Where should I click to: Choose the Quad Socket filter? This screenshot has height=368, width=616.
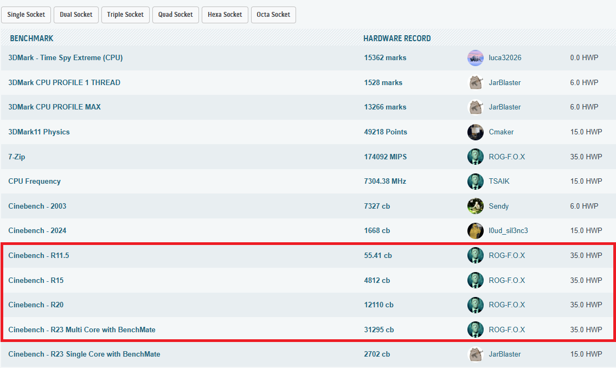coord(176,15)
